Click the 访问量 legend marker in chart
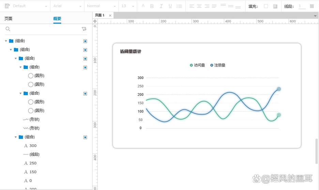 point(191,65)
